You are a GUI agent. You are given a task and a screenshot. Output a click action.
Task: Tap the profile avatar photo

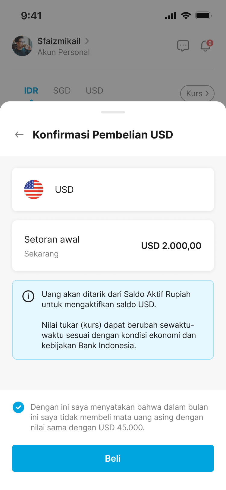point(22,46)
